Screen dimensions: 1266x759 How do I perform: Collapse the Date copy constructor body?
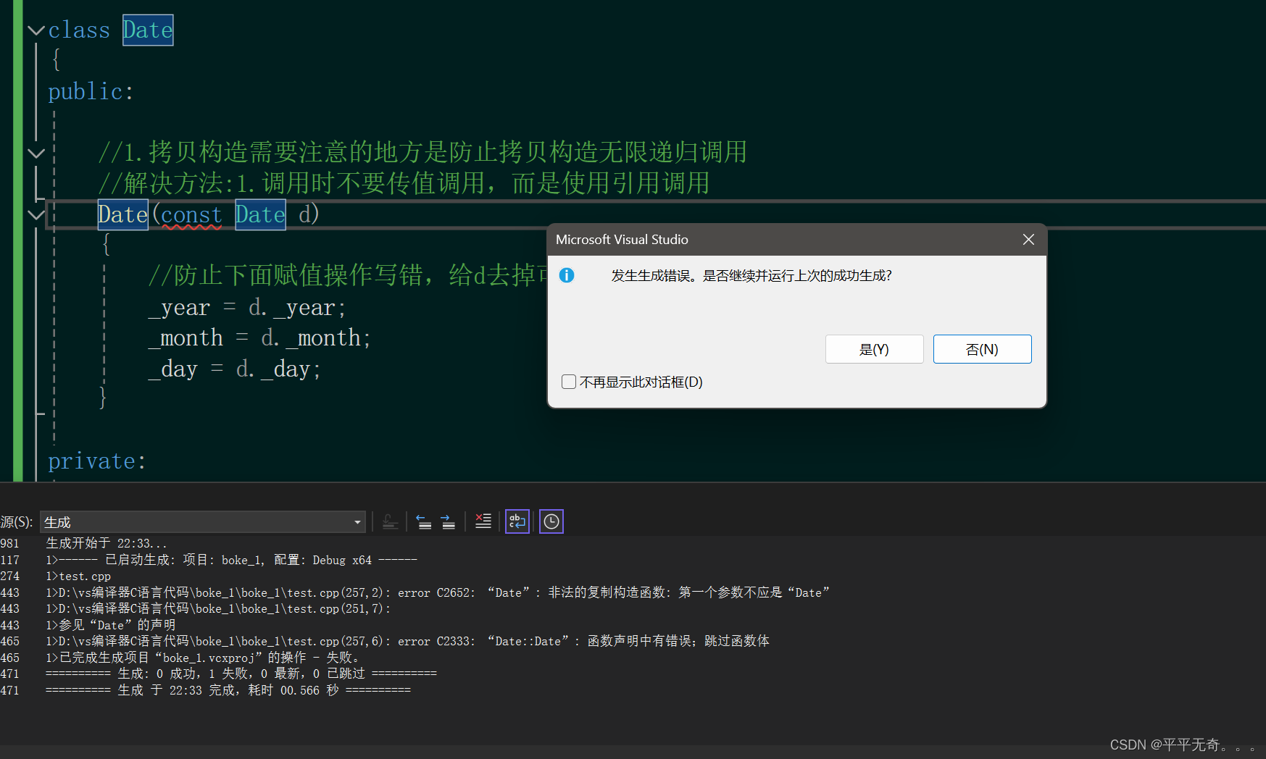[x=36, y=214]
